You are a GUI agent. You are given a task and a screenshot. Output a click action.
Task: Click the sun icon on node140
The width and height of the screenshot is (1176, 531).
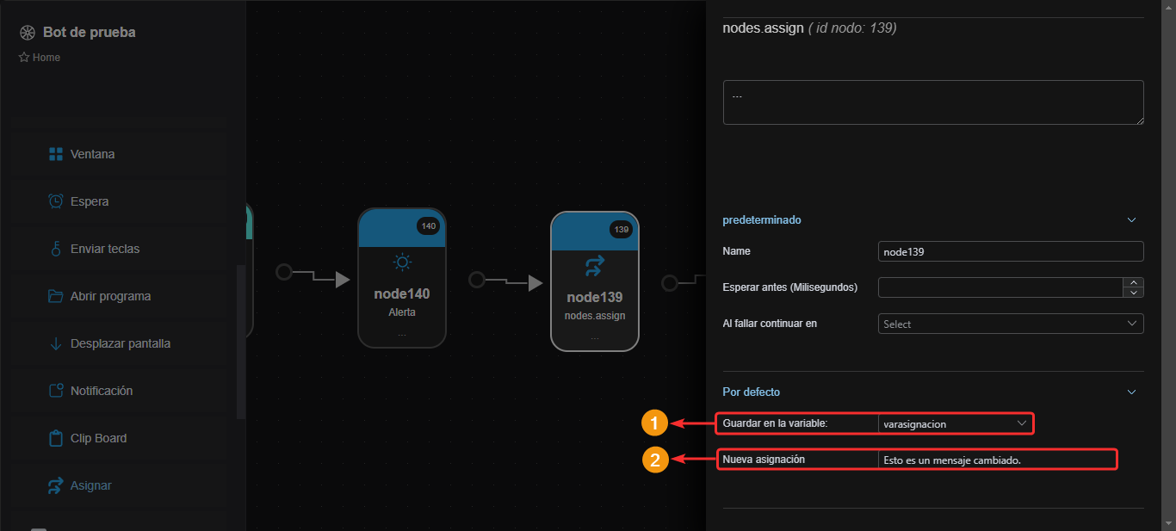tap(402, 262)
